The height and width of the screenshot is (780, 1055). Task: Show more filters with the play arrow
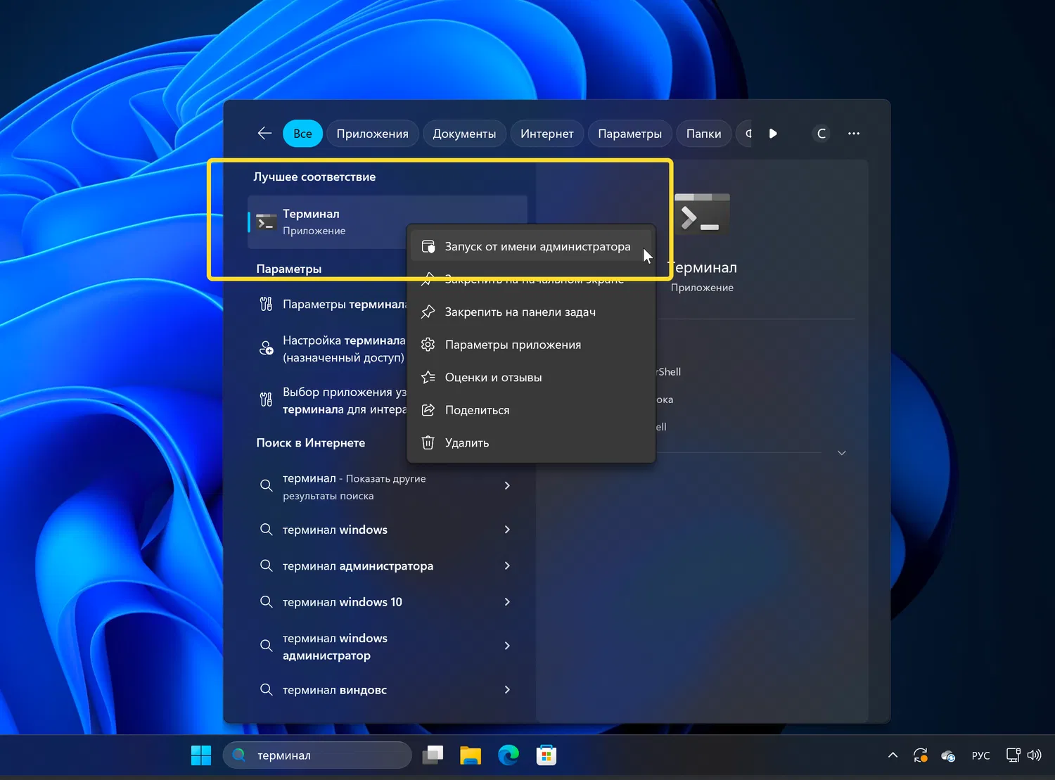tap(773, 134)
